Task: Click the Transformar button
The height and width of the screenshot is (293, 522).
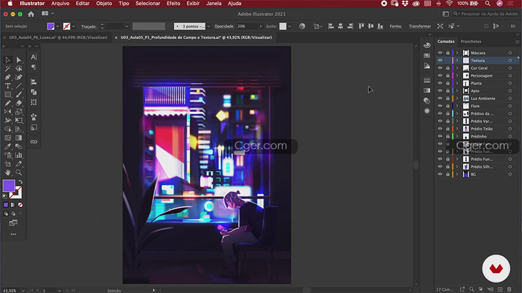Action: click(420, 26)
